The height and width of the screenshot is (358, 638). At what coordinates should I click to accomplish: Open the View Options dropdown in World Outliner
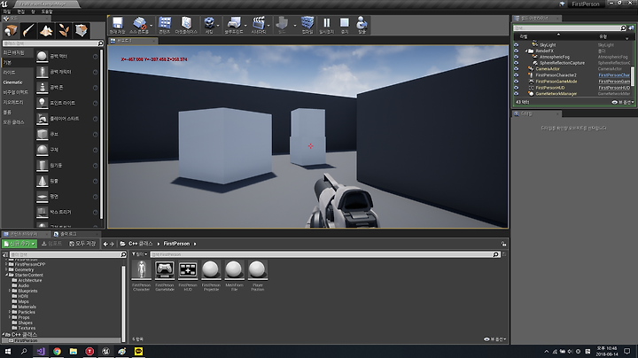623,102
